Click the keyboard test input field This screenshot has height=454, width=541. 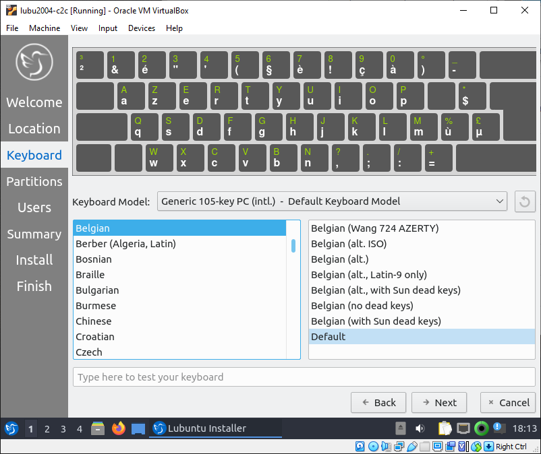click(304, 377)
